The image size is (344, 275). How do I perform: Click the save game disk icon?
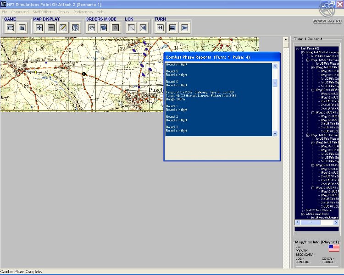[x=22, y=27]
